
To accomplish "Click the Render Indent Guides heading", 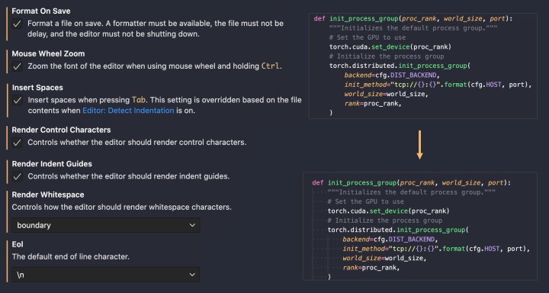I will click(52, 164).
